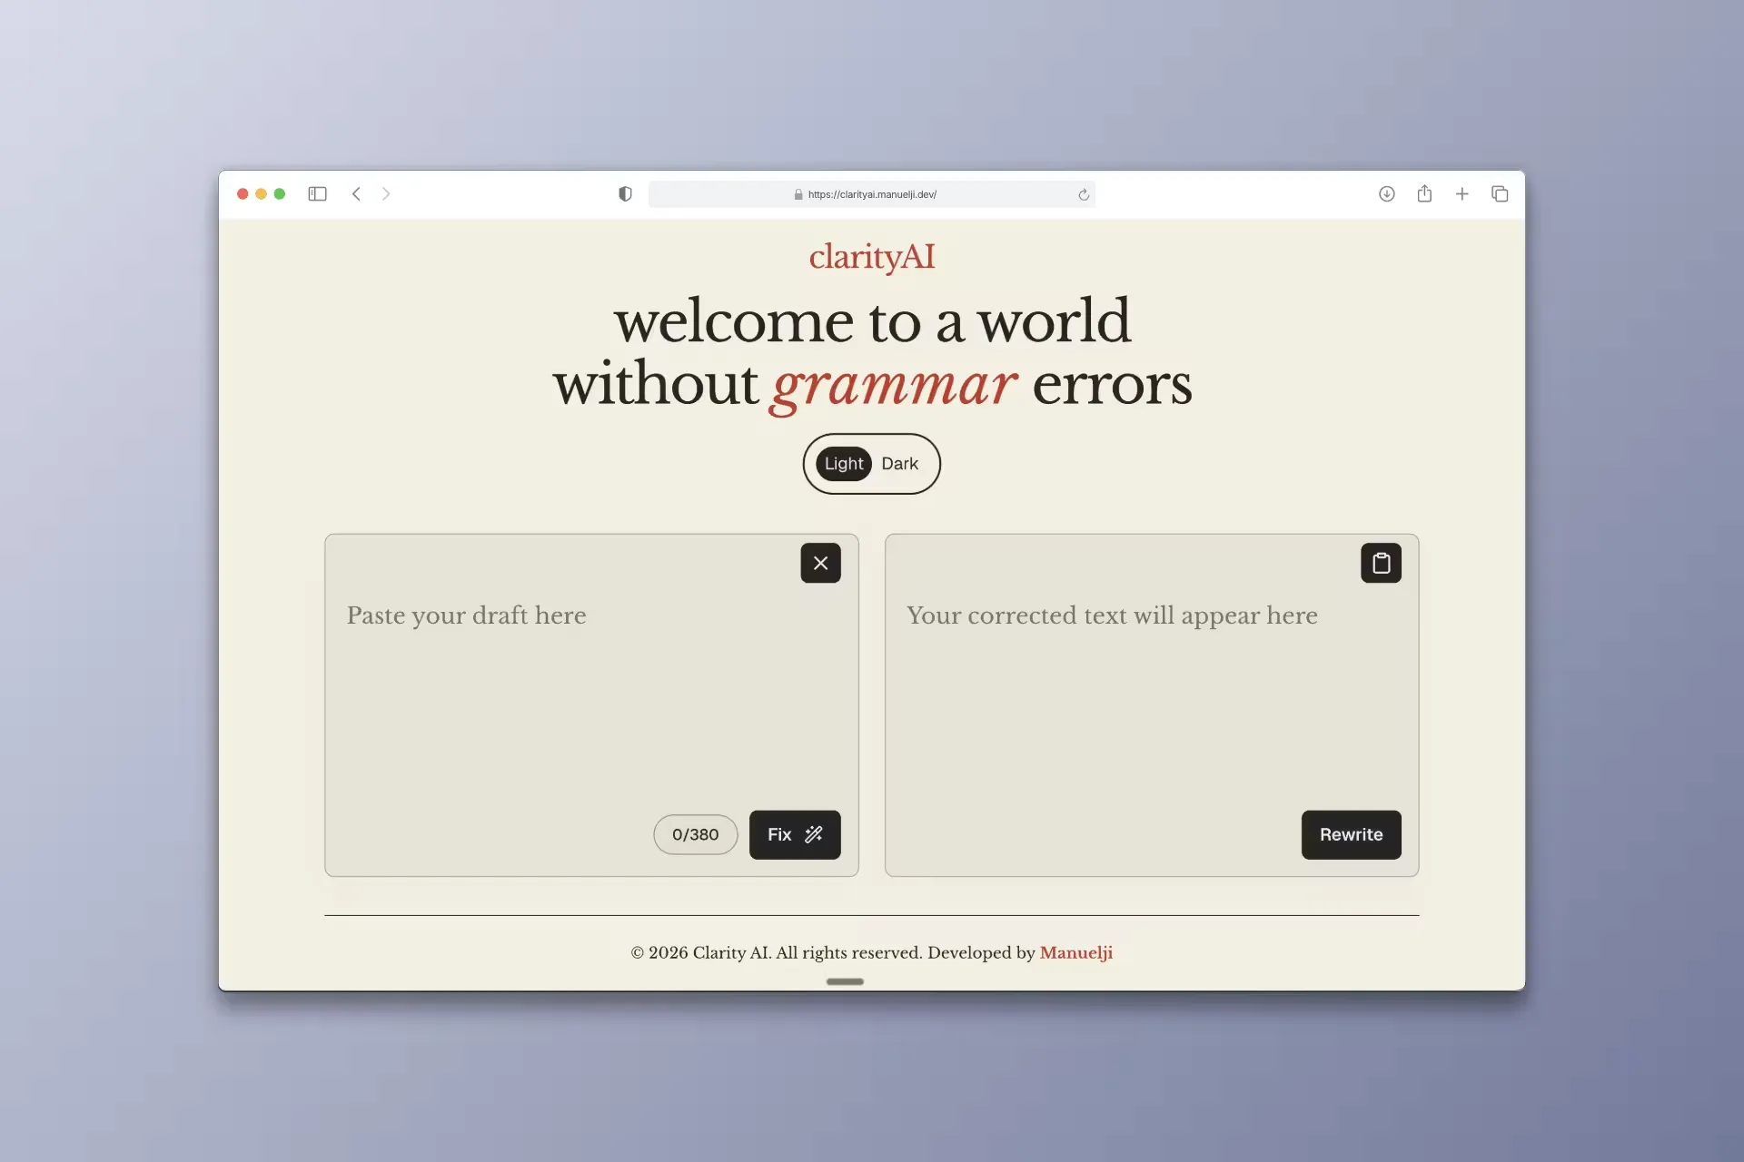Click the Fix button
The image size is (1744, 1162).
(x=795, y=834)
